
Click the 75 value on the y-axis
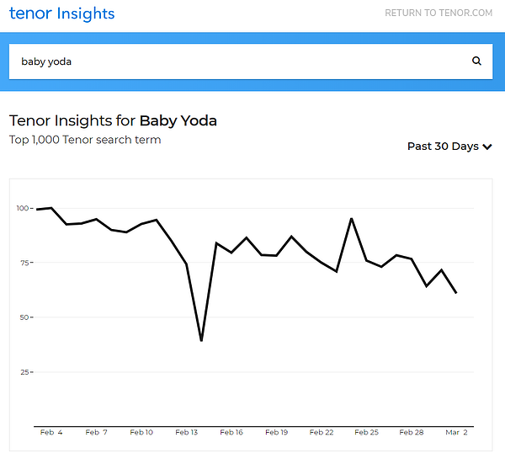pos(24,263)
